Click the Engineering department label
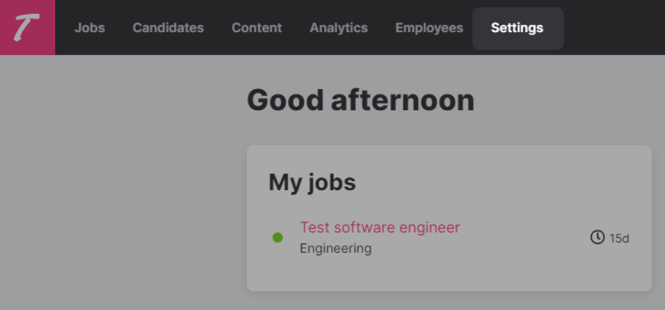 pyautogui.click(x=336, y=248)
